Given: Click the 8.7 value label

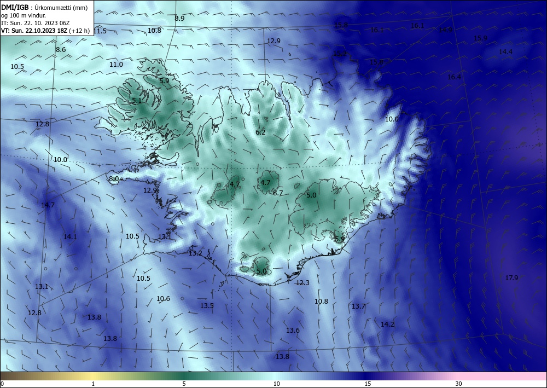Looking at the screenshot, I should coord(278,193).
